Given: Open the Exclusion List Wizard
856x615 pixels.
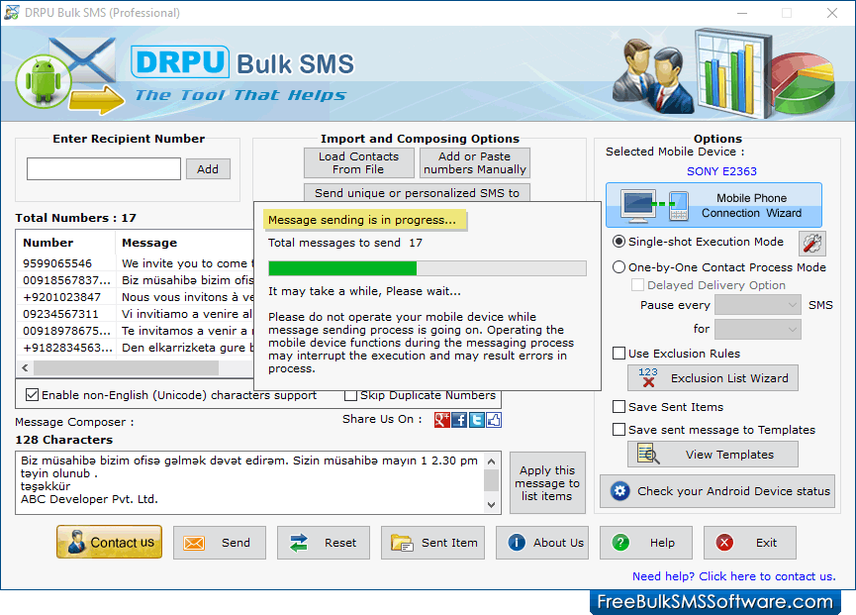Looking at the screenshot, I should [x=713, y=378].
